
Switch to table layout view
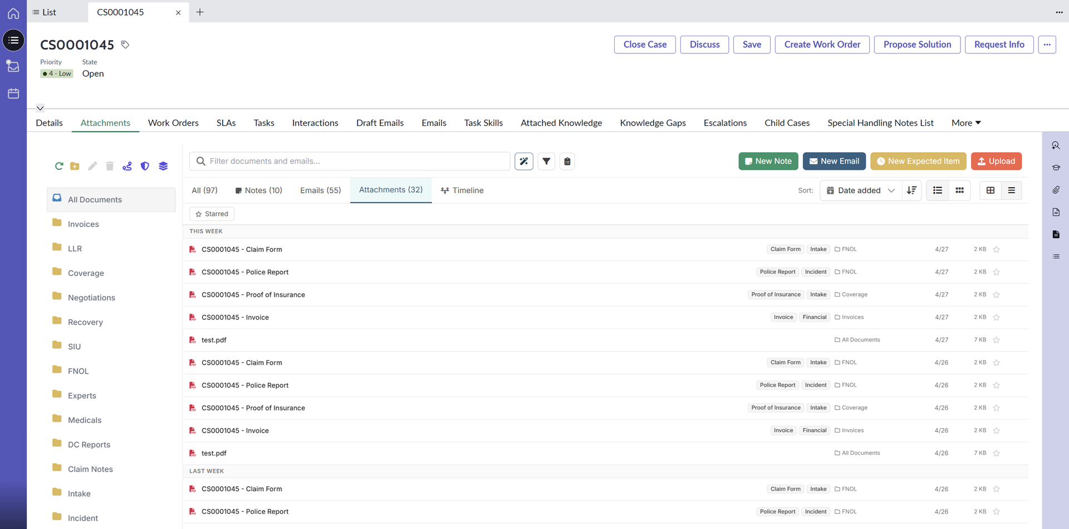pyautogui.click(x=990, y=190)
